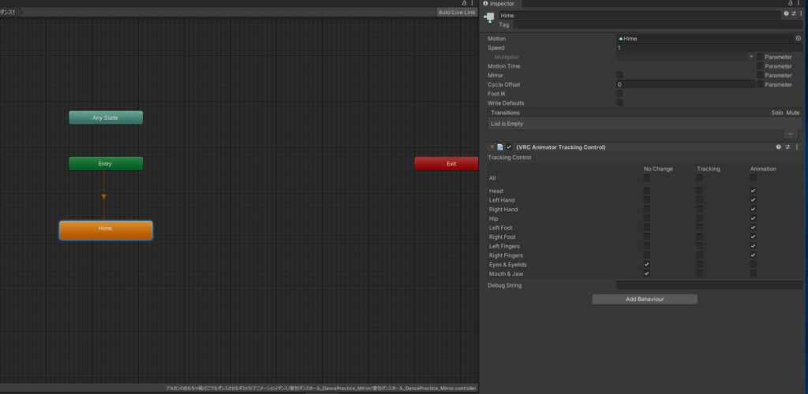The height and width of the screenshot is (394, 808).
Task: Open the help reference icon for the Hime state
Action: click(x=786, y=13)
